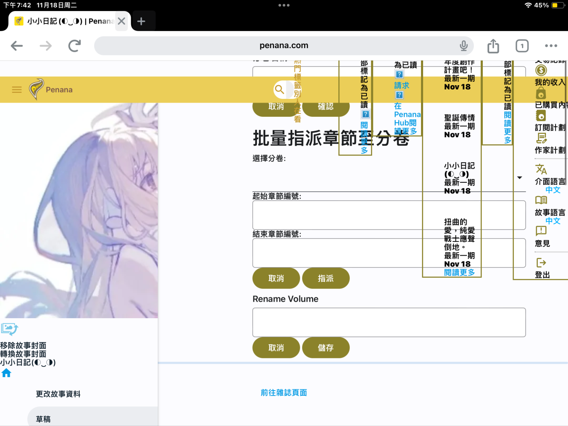Image resolution: width=568 pixels, height=426 pixels.
Task: Change 介面語言 by clicking its 中文 value
Action: pos(553,190)
